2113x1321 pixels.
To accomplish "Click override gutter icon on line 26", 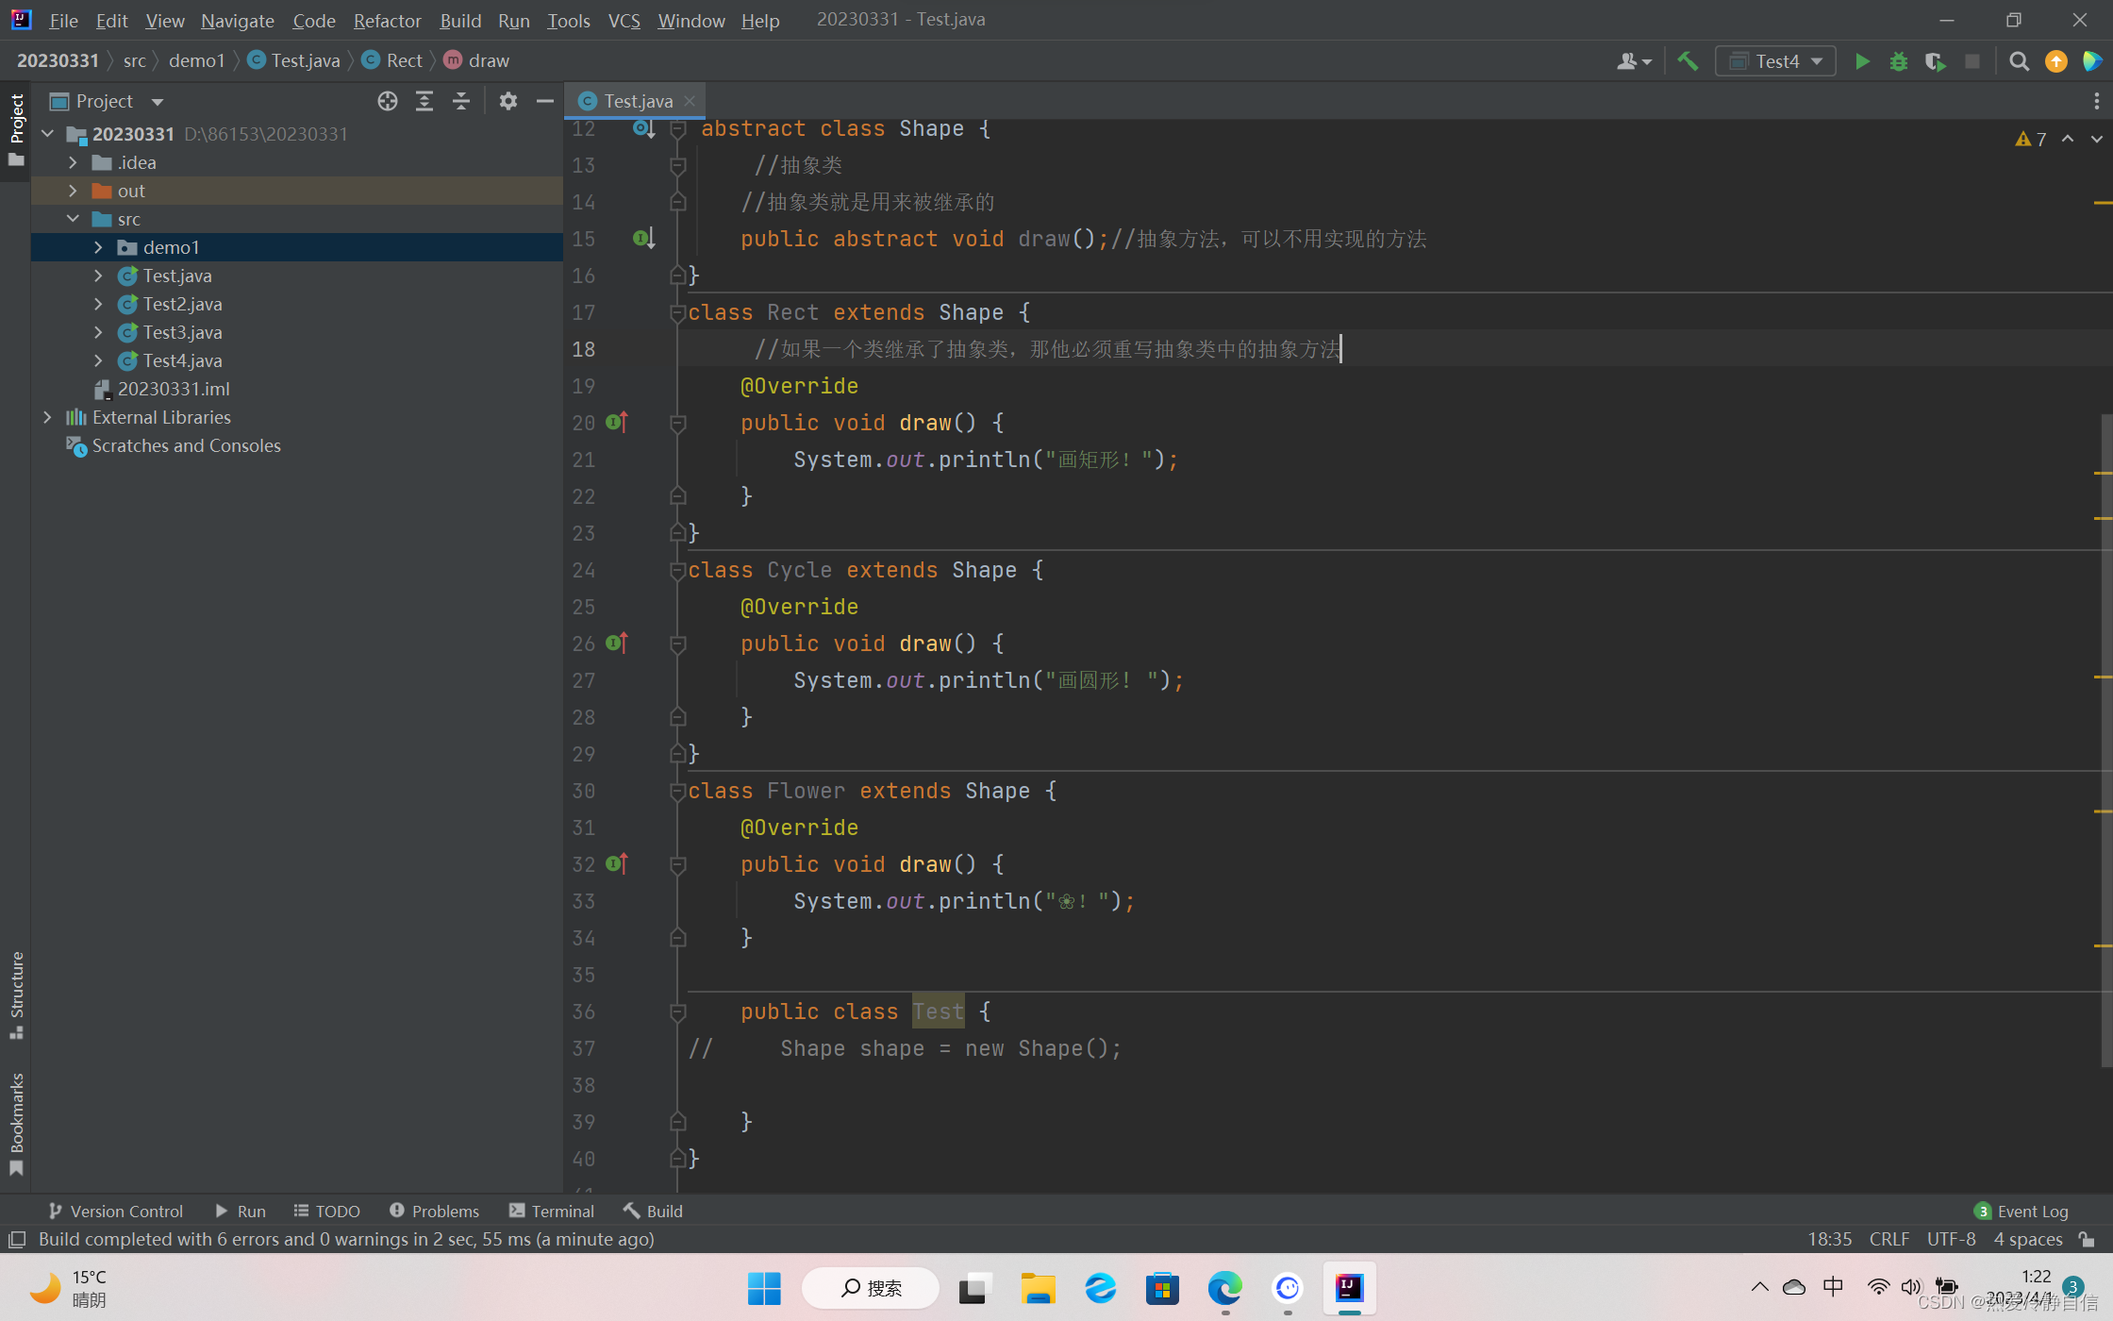I will click(x=617, y=644).
